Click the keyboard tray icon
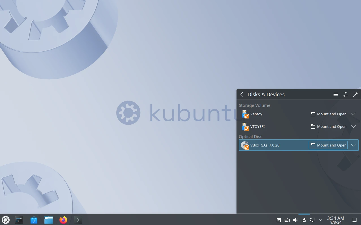 (287, 220)
